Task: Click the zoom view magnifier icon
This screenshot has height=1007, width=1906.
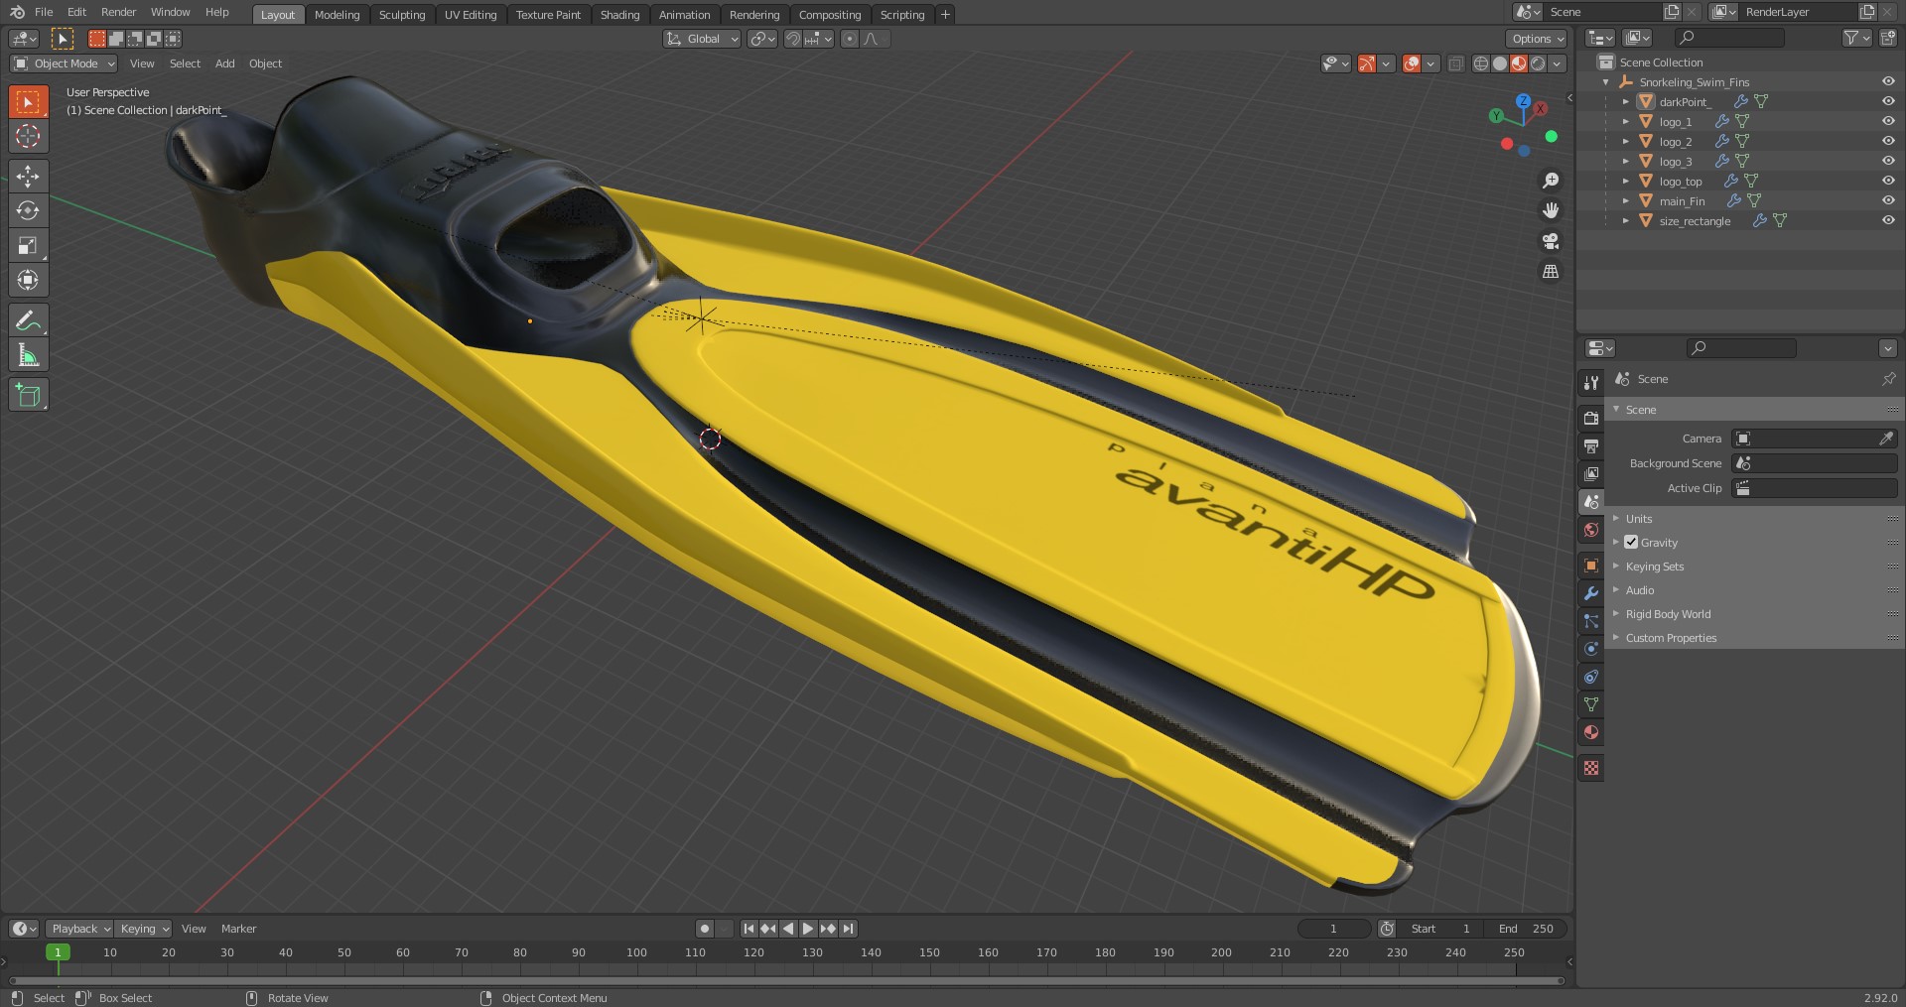Action: tap(1550, 181)
